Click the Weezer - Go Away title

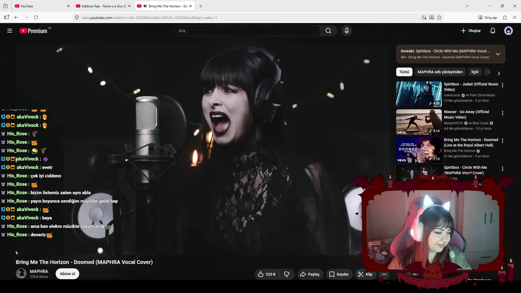point(466,114)
